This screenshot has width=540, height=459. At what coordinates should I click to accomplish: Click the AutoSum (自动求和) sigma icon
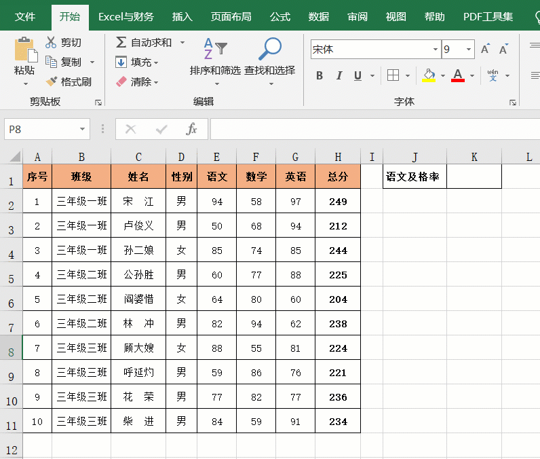pyautogui.click(x=121, y=42)
